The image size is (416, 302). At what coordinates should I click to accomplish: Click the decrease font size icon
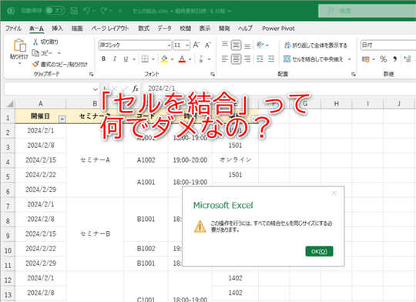(208, 45)
